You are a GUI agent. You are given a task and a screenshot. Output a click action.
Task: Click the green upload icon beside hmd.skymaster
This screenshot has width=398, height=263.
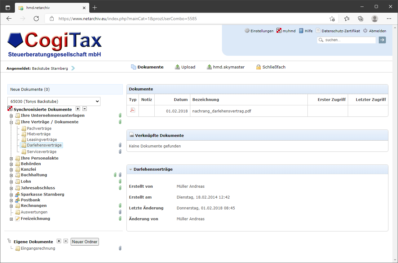209,67
